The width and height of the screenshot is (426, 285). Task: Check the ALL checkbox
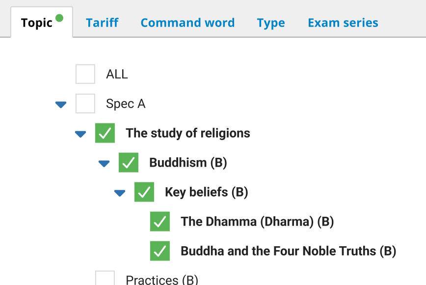85,74
